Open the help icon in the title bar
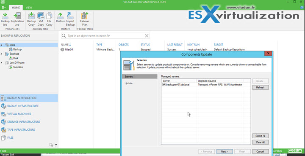305x156 pixels. pos(302,8)
